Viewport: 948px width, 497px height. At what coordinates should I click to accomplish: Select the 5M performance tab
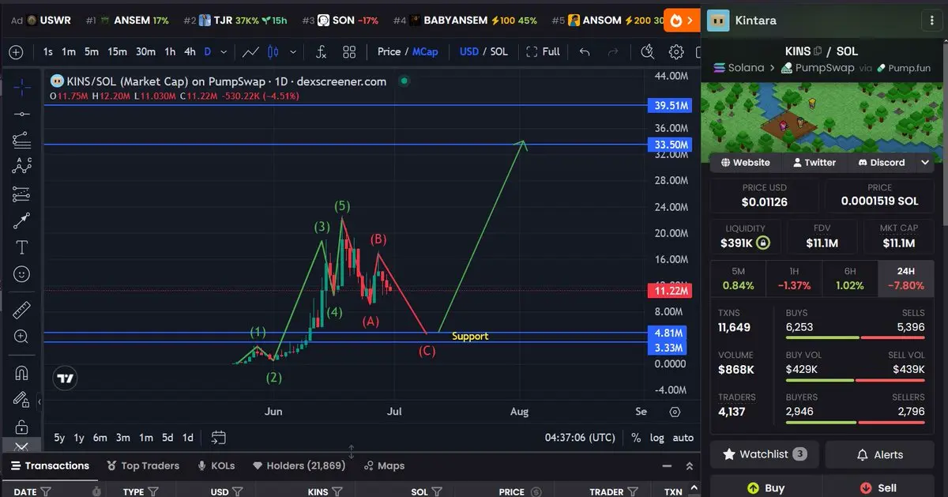pos(738,279)
